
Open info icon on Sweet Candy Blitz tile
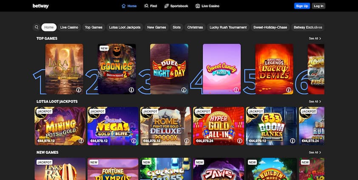(236, 90)
